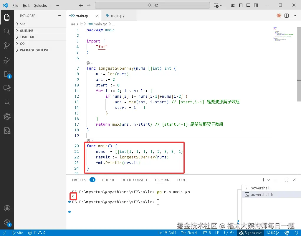Screen dimensions: 301x236
Task: Click the vite run button in status bar
Action: pyautogui.click(x=18, y=233)
